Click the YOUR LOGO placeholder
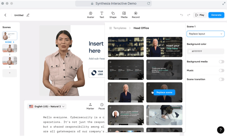Screen dimensions: 227x136 pos(97,73)
